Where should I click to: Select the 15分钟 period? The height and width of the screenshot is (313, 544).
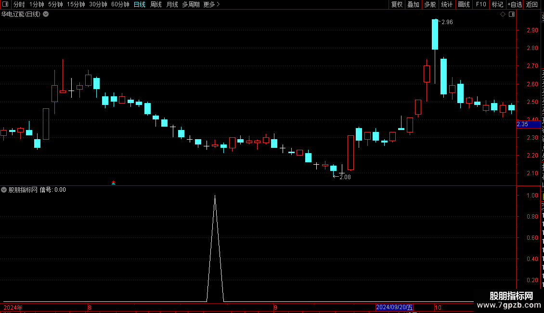(76, 4)
